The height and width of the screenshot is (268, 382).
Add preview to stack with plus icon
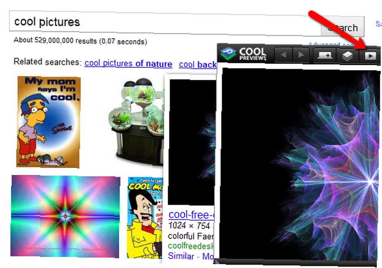[325, 55]
